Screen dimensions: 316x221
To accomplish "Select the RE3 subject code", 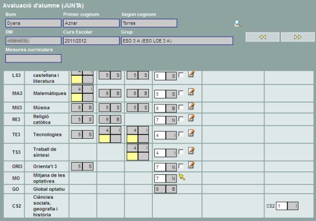I will click(x=16, y=120).
